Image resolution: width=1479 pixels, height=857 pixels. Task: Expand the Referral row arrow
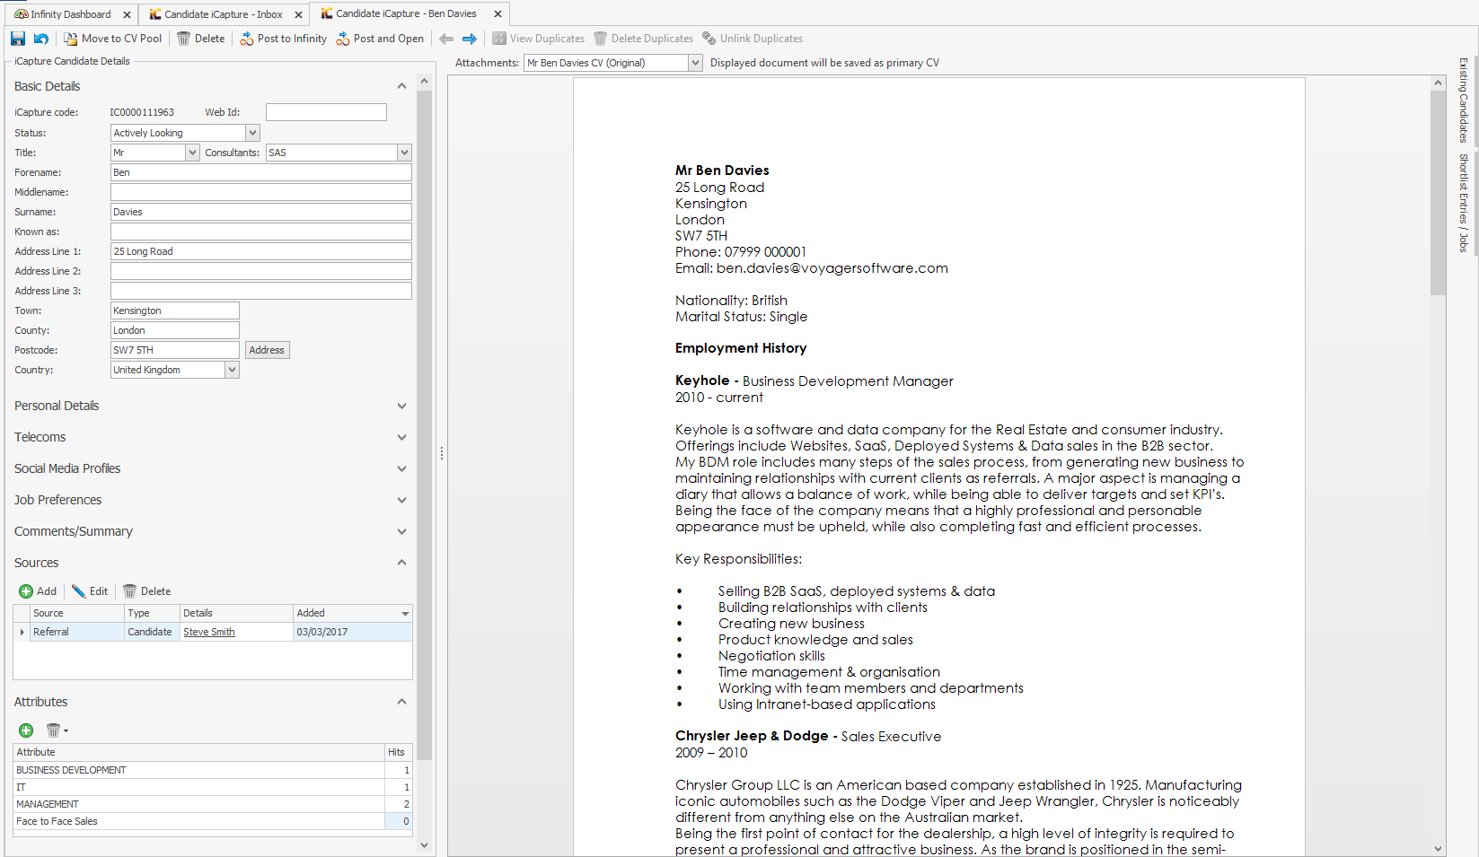point(22,632)
